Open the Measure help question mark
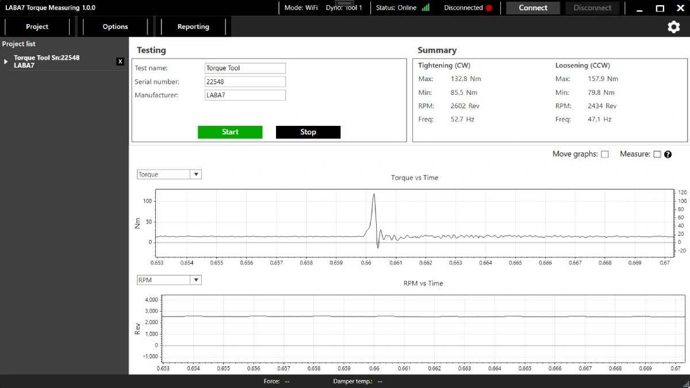The image size is (690, 388). 668,154
